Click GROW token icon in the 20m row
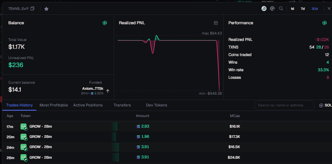Viewport: 332px width, 164px height. [24, 137]
